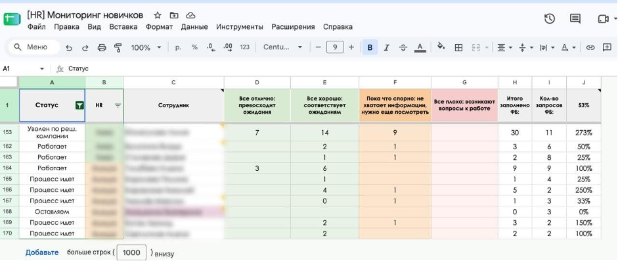The height and width of the screenshot is (261, 618).
Task: Star the document as favorite
Action: (x=158, y=15)
